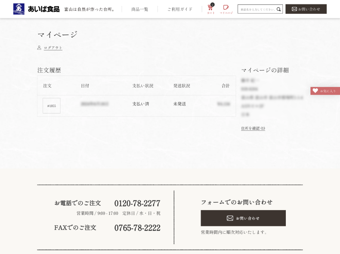Click the お気に入り label on side tab
This screenshot has width=340, height=254.
pos(328,91)
